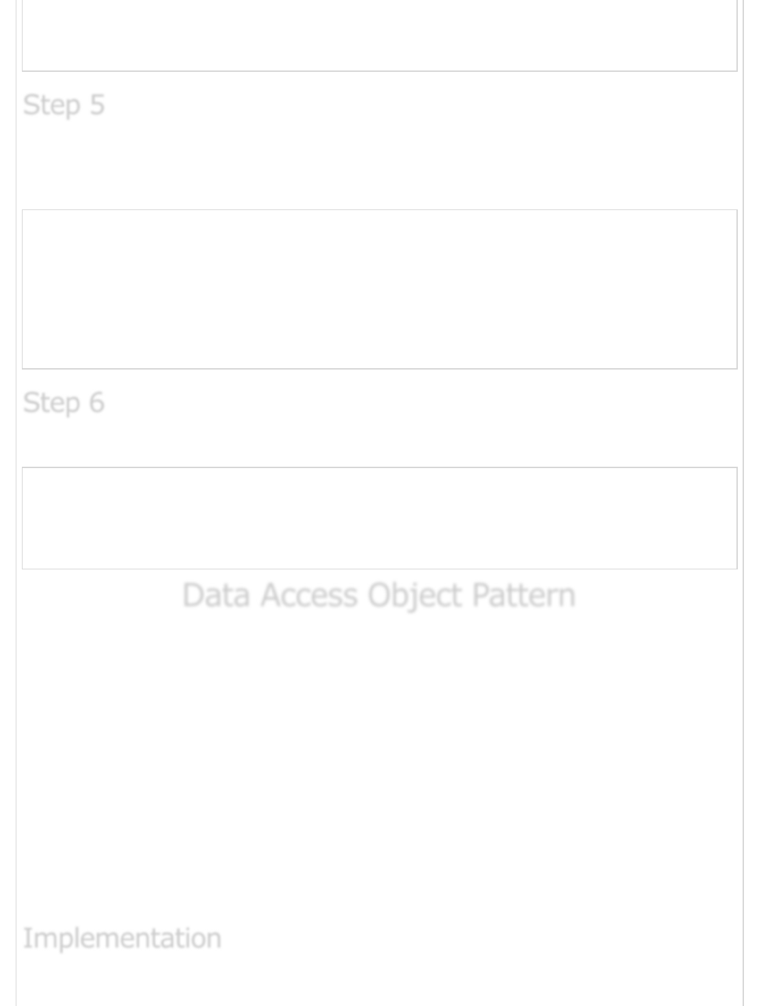Click the Data Access Object Pattern title
The image size is (759, 1006).
[379, 595]
